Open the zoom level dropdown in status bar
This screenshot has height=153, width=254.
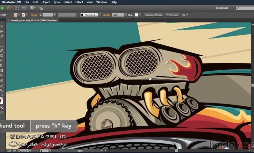tap(30, 151)
